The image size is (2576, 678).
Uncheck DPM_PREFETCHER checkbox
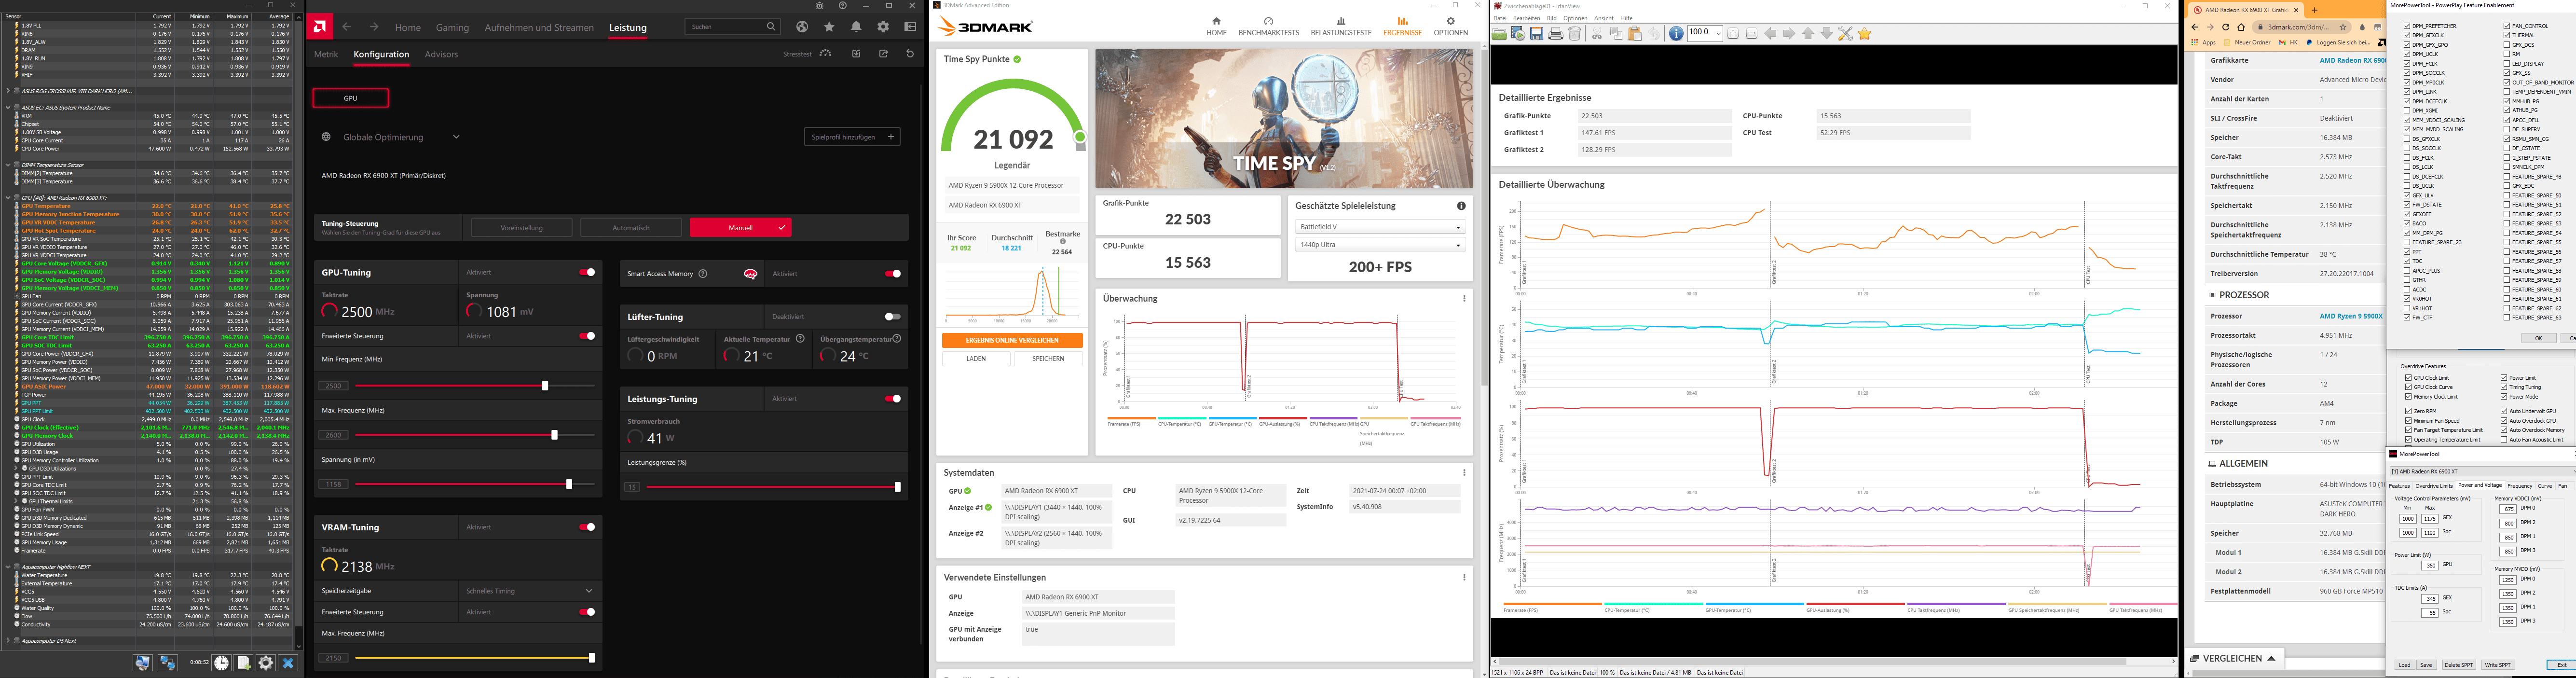2407,26
